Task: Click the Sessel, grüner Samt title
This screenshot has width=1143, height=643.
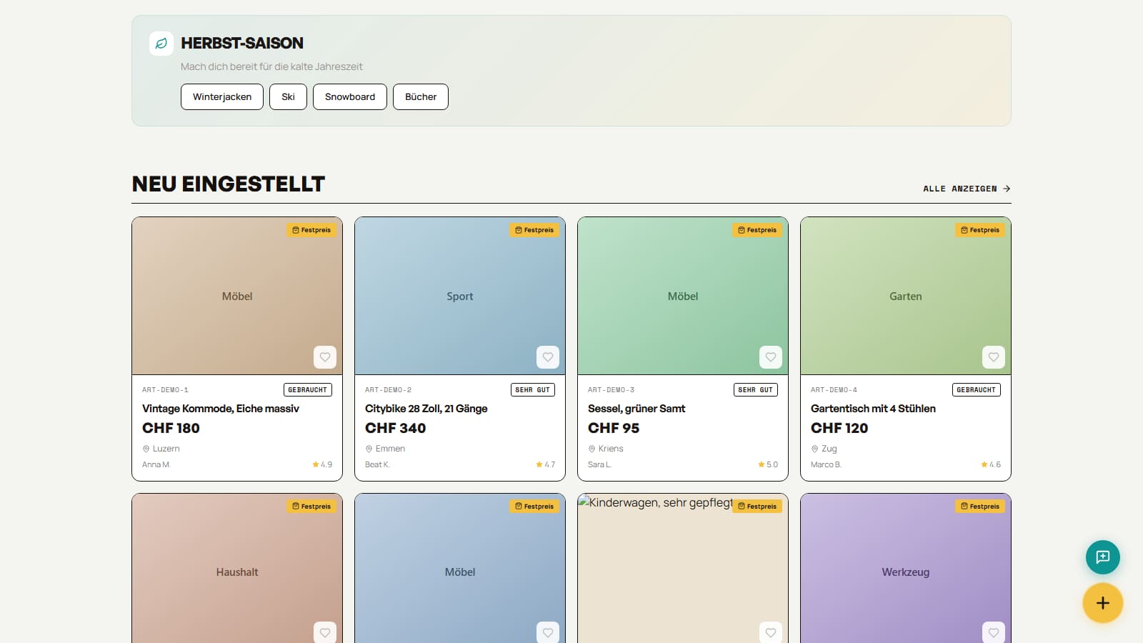Action: click(x=637, y=409)
